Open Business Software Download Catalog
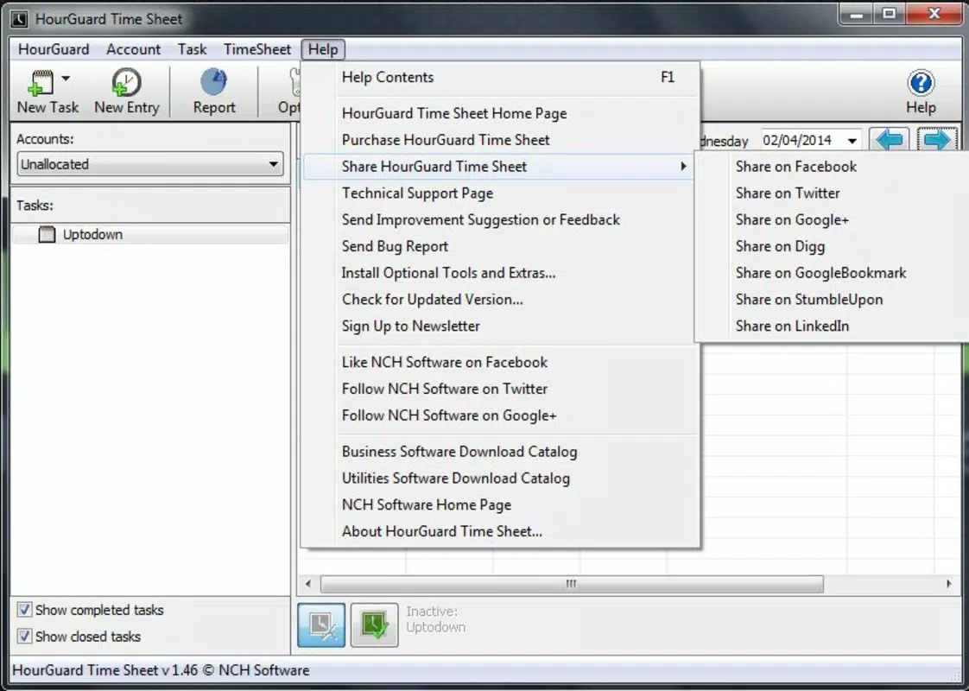 coord(501,452)
